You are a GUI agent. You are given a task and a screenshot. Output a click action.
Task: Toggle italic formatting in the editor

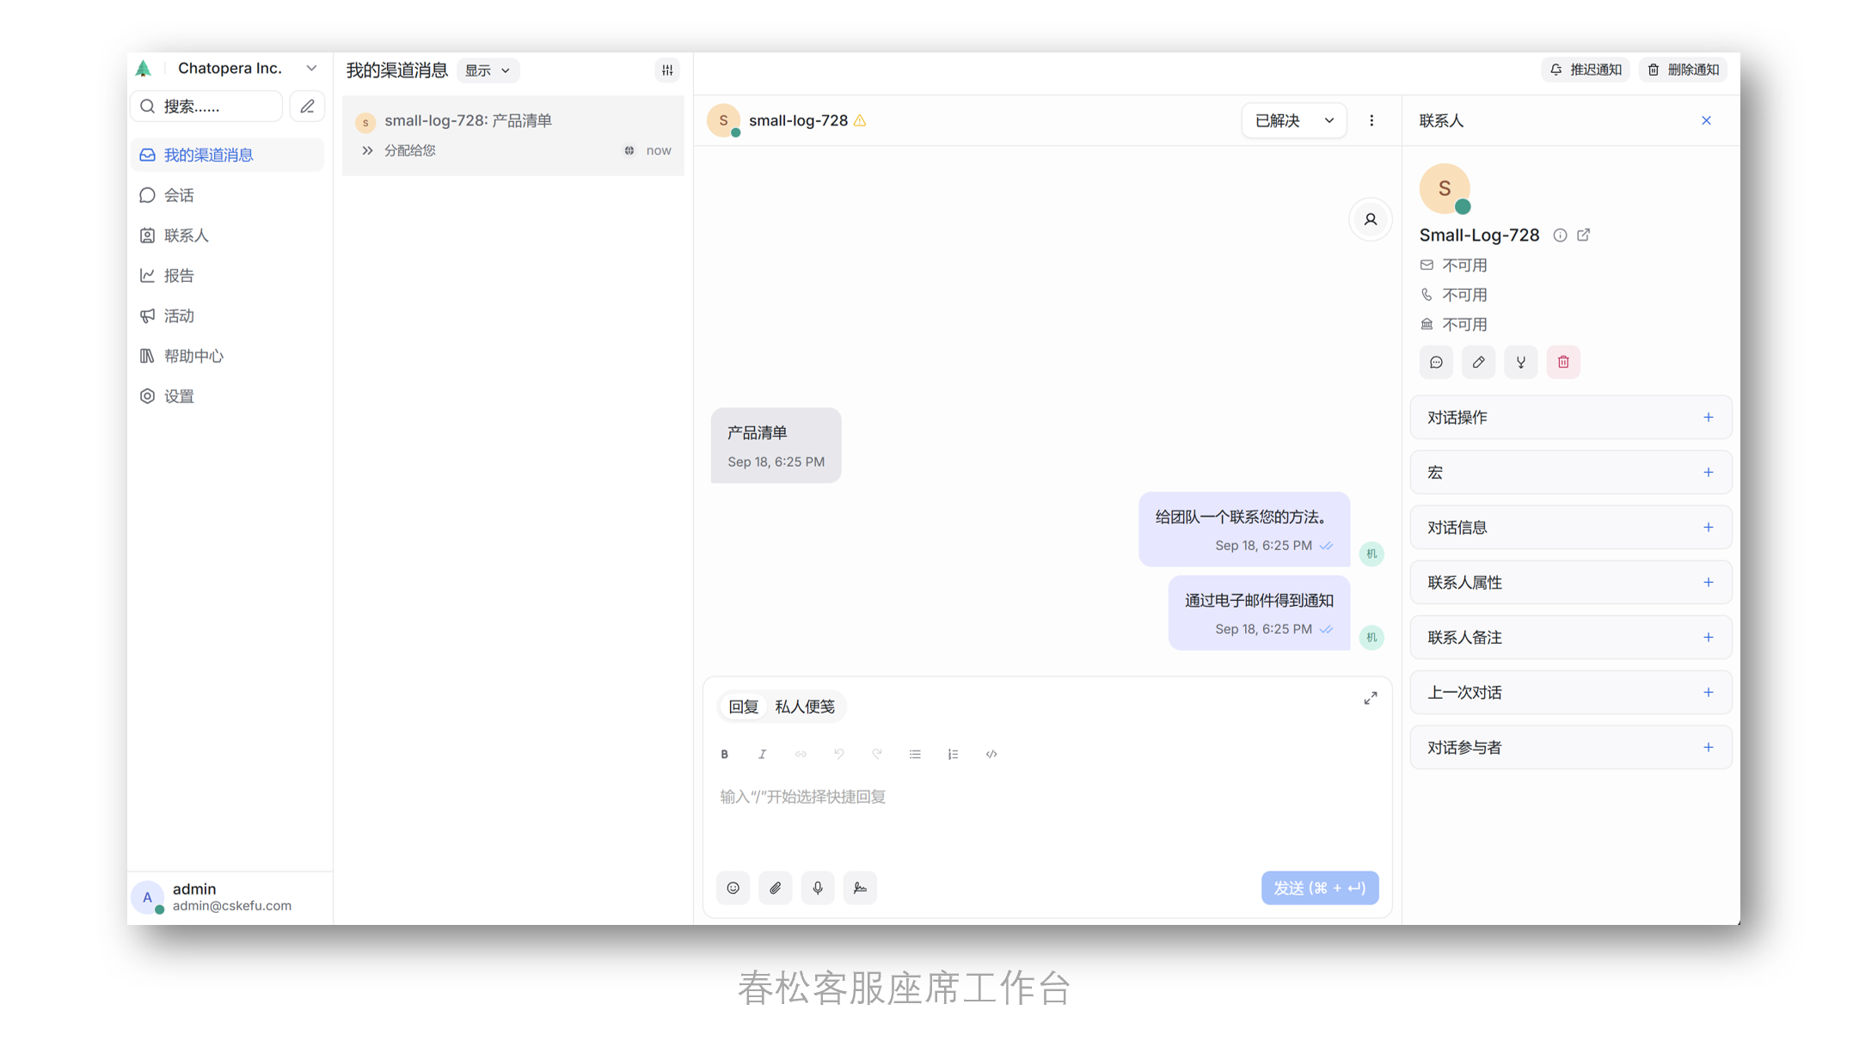762,754
